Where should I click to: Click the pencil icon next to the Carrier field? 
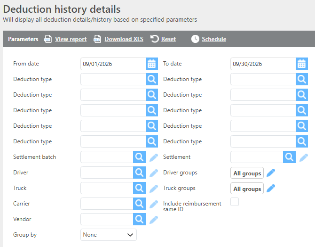pos(154,204)
